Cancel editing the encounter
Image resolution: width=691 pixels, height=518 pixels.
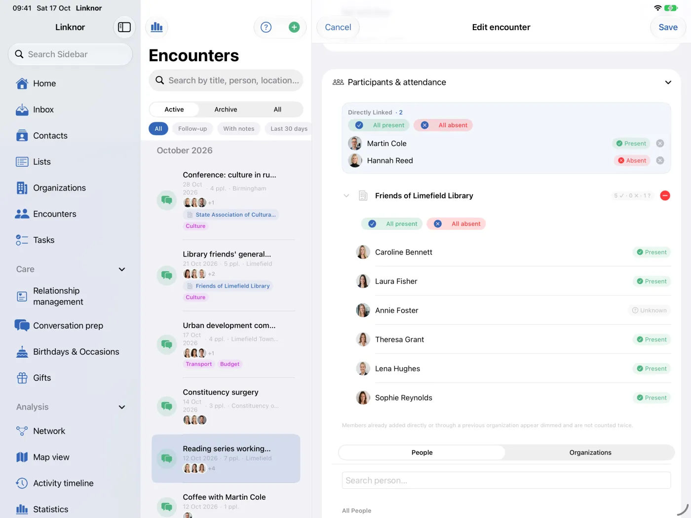pyautogui.click(x=338, y=27)
